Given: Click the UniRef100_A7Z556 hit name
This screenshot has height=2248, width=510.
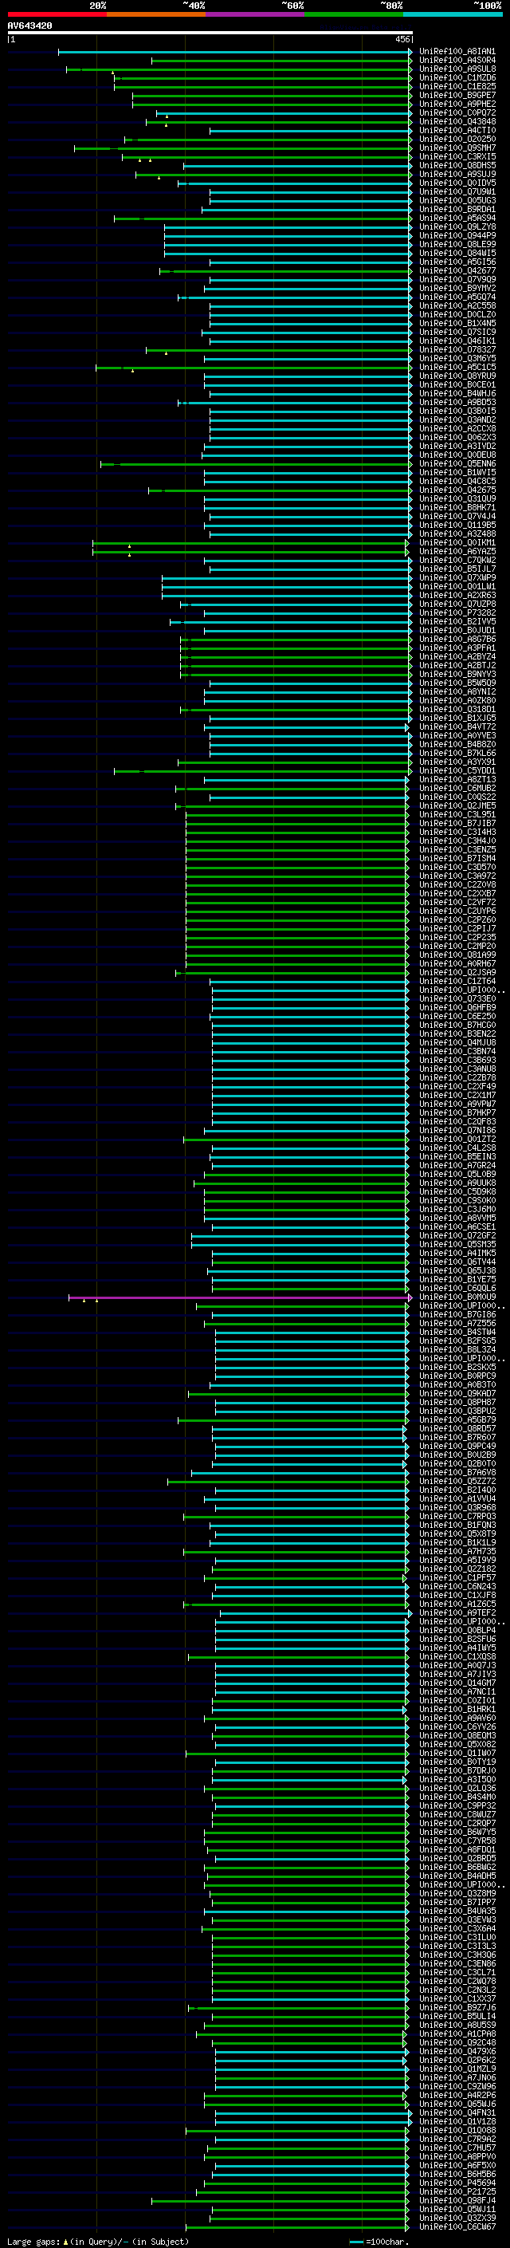Looking at the screenshot, I should 457,1323.
